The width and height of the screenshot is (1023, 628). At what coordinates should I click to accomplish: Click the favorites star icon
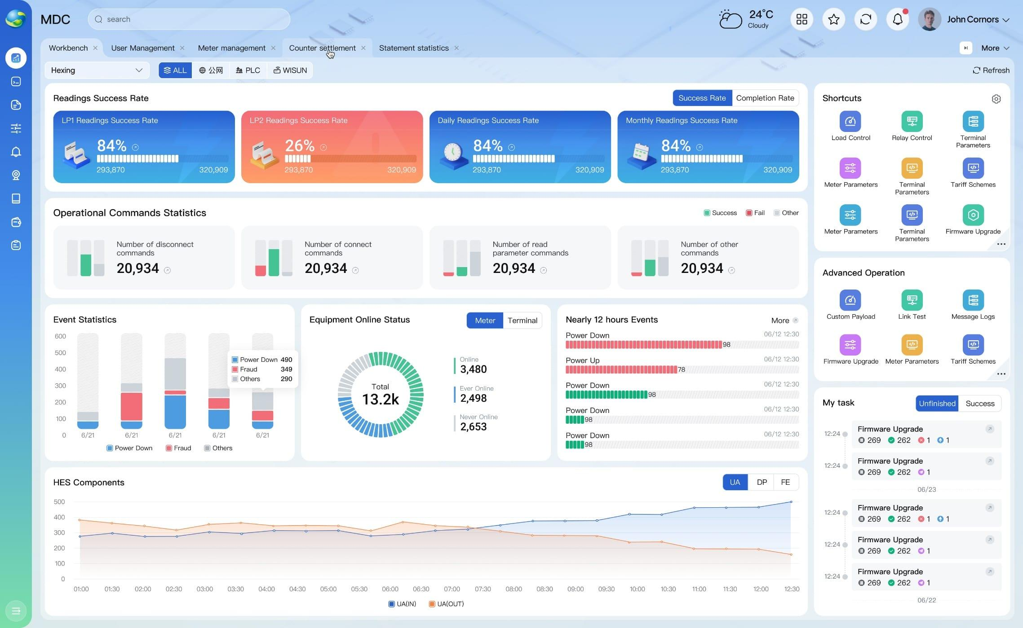[x=833, y=19]
